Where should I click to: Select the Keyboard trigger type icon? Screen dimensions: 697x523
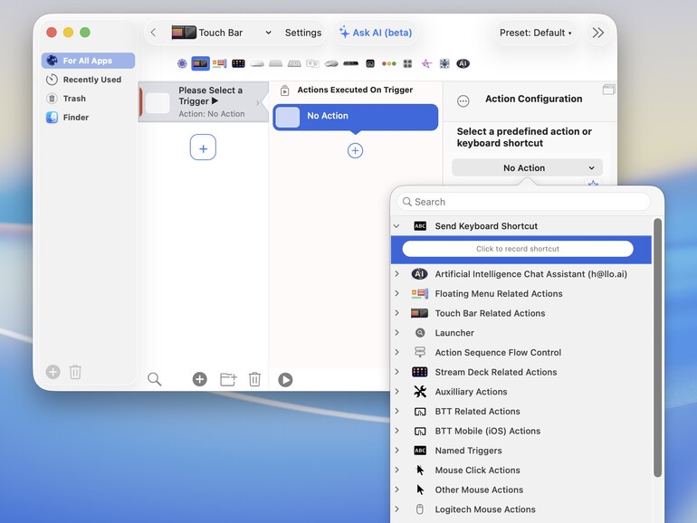coord(294,63)
